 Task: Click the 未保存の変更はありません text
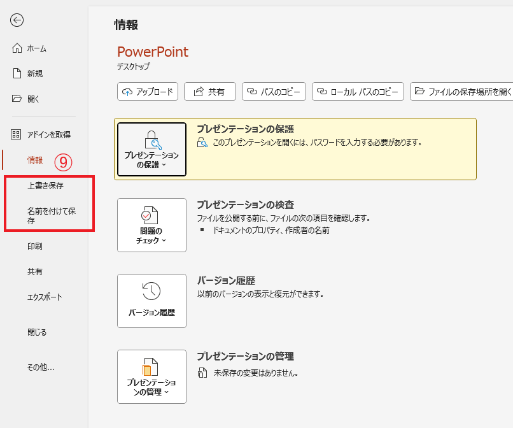256,373
